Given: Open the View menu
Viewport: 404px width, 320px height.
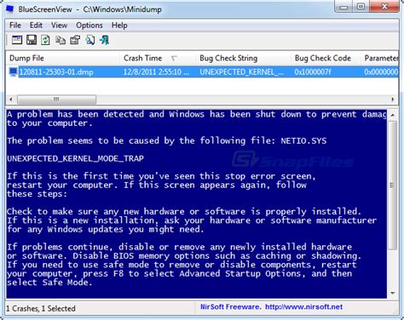Looking at the screenshot, I should tap(59, 26).
